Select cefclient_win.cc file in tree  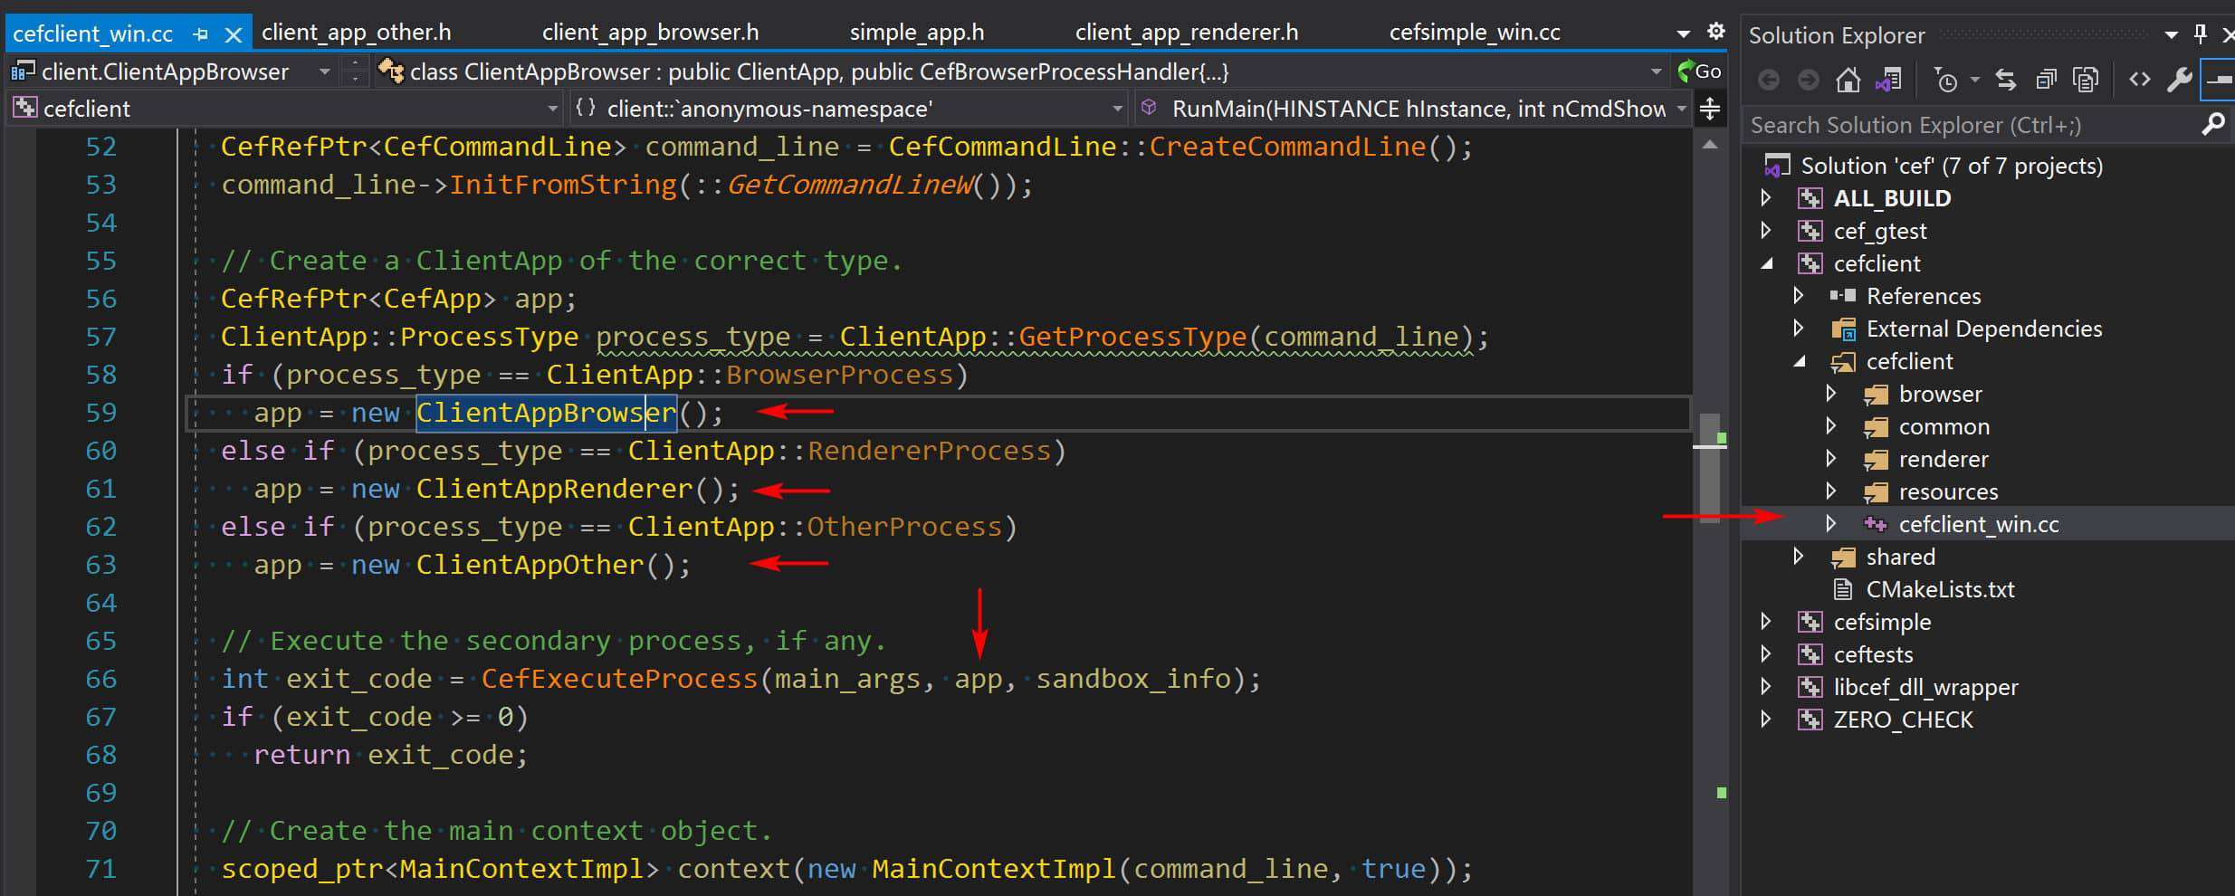click(x=1978, y=524)
